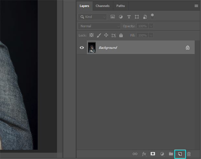Filter for pixel layers
Image resolution: width=201 pixels, height=159 pixels.
point(112,17)
